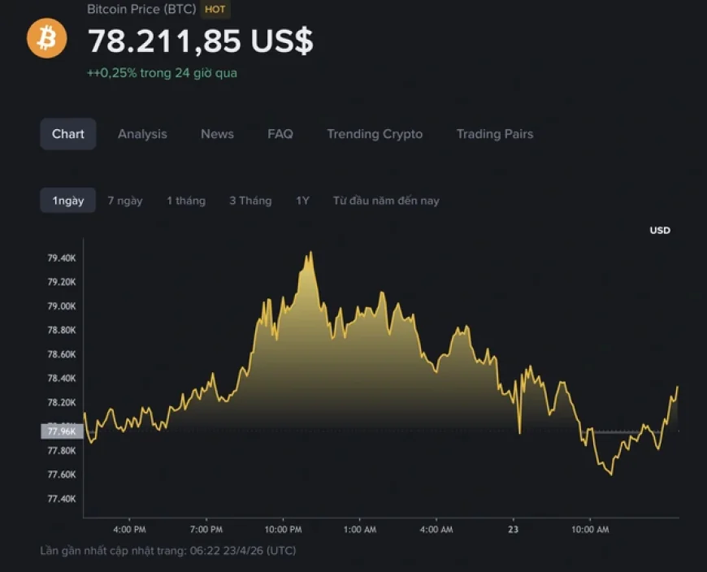Image resolution: width=707 pixels, height=572 pixels.
Task: Click the Bitcoin logo icon
Action: coord(46,38)
